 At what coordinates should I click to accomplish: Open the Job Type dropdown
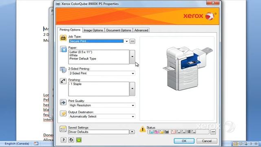point(127,41)
